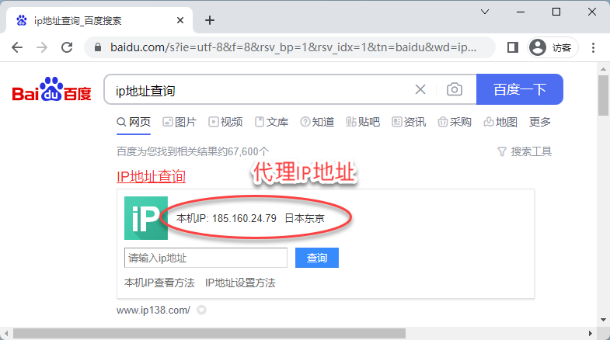Click the padlock site info icon
The image size is (610, 340).
(x=98, y=47)
